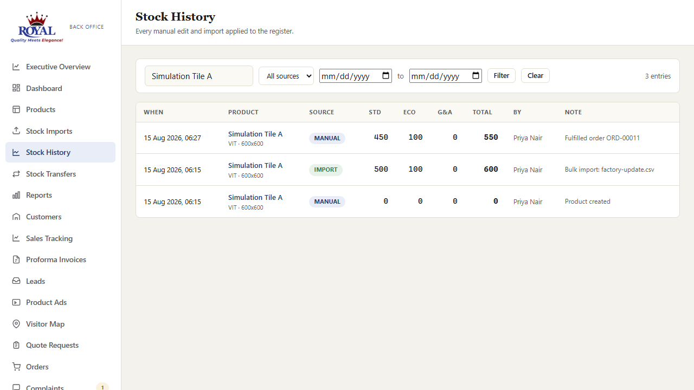Viewport: 694px width, 390px height.
Task: Open the All sources dropdown
Action: coord(286,76)
